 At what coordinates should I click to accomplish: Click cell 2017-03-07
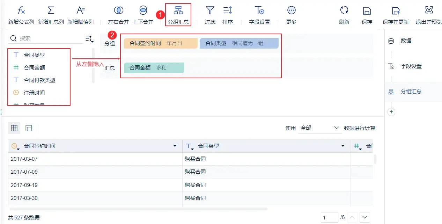tap(95, 159)
